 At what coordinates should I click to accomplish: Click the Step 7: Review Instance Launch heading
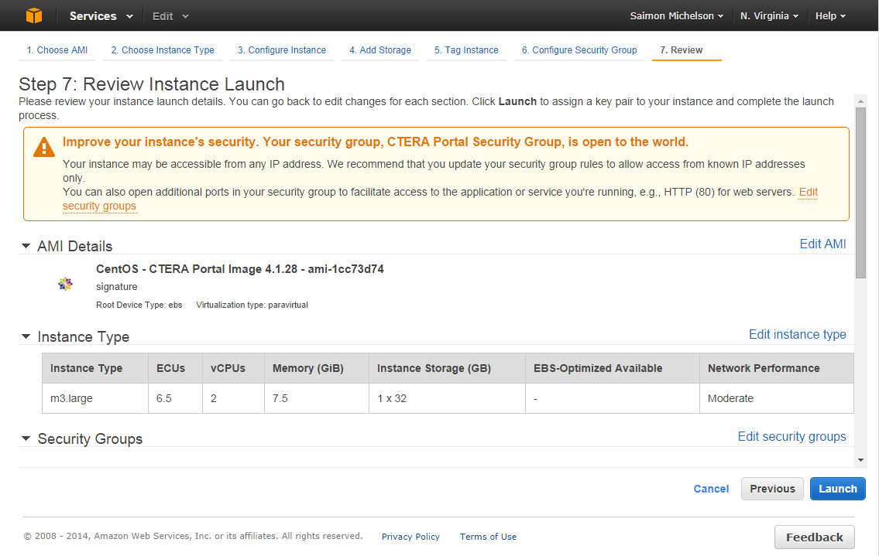(x=151, y=84)
